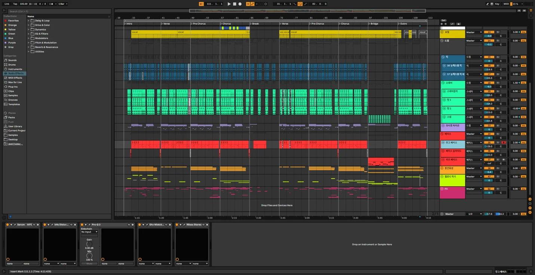535x275 pixels.
Task: Toggle the kHs Distortion device activator
Action: click(45, 225)
